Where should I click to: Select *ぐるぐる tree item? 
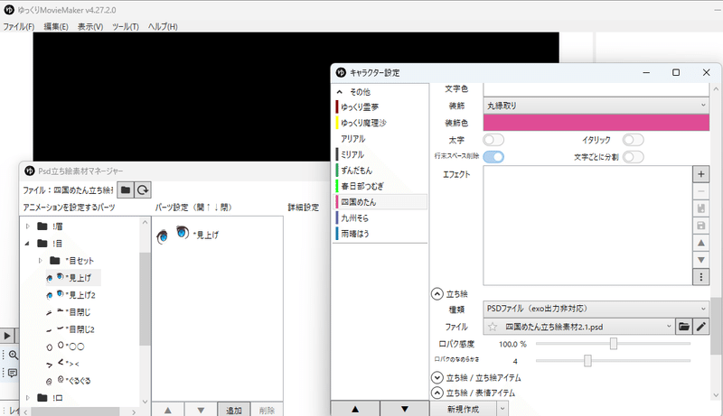pyautogui.click(x=69, y=381)
